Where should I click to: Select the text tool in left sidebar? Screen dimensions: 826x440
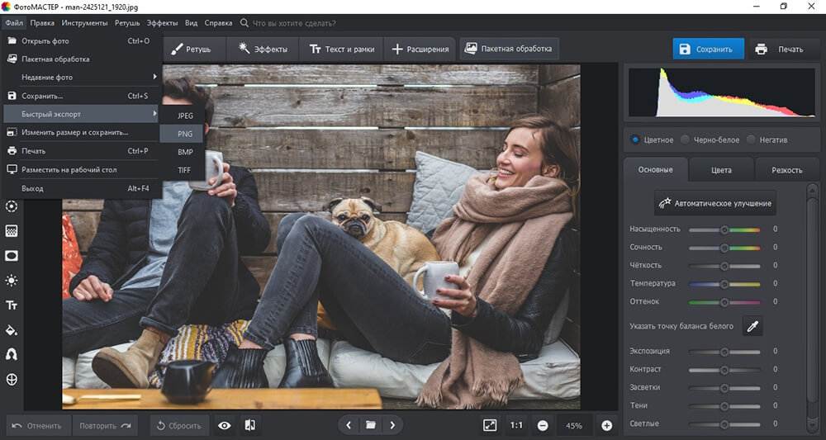12,305
